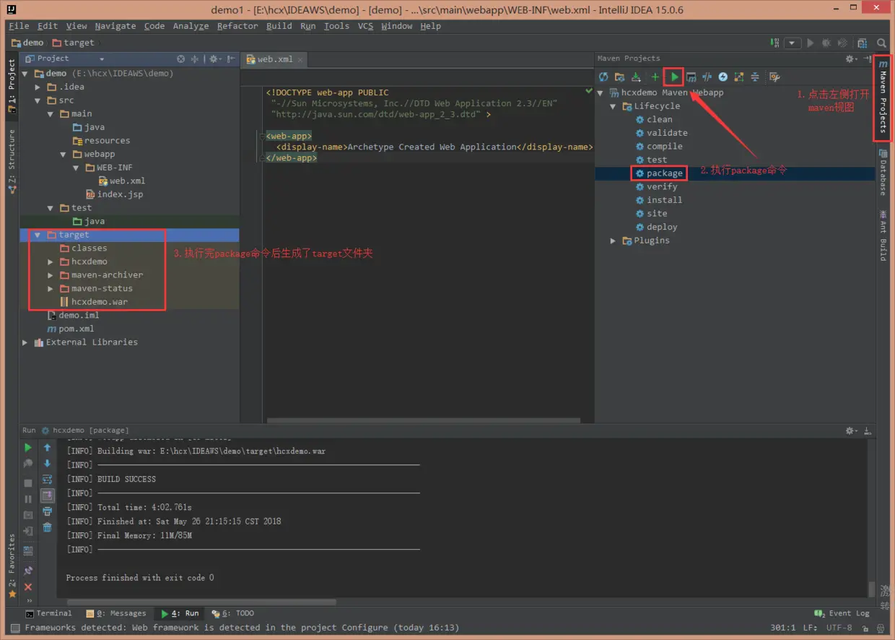Open the 0: Messages tool tab
The width and height of the screenshot is (895, 640).
pyautogui.click(x=116, y=613)
